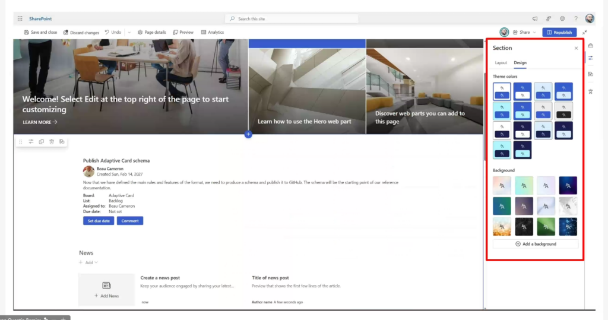608x320 pixels.
Task: Select the first white theme color swatch
Action: 502,91
